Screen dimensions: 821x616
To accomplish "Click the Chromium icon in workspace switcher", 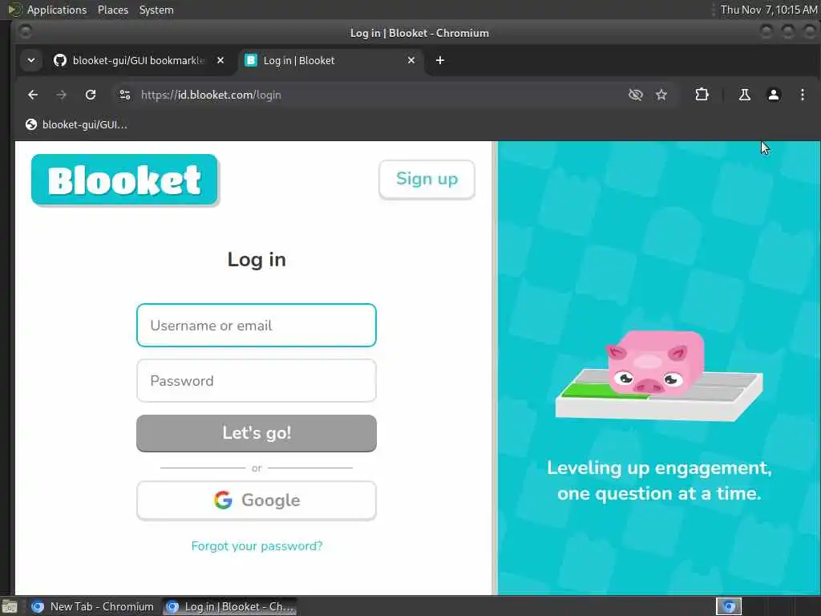I will (x=728, y=606).
